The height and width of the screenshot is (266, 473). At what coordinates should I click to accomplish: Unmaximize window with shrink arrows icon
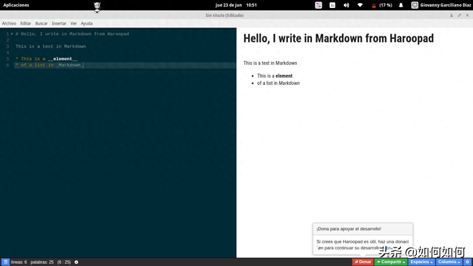click(459, 15)
